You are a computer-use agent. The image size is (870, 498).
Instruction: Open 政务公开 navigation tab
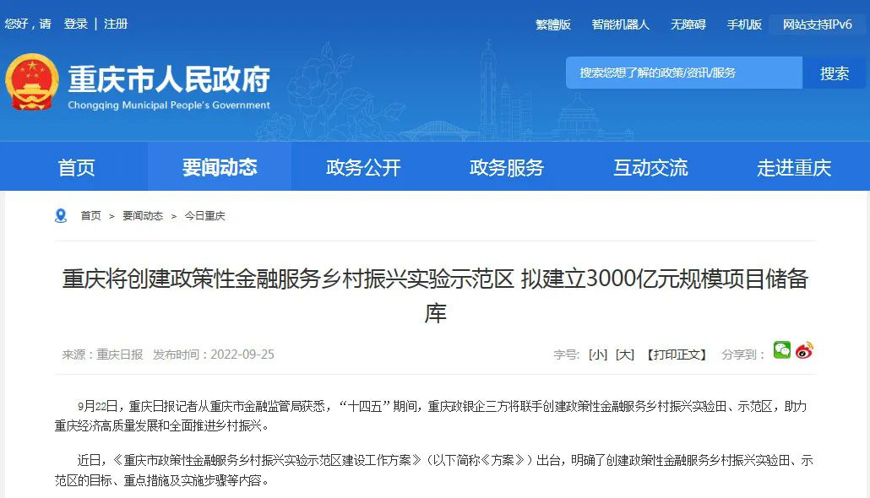[x=363, y=167]
